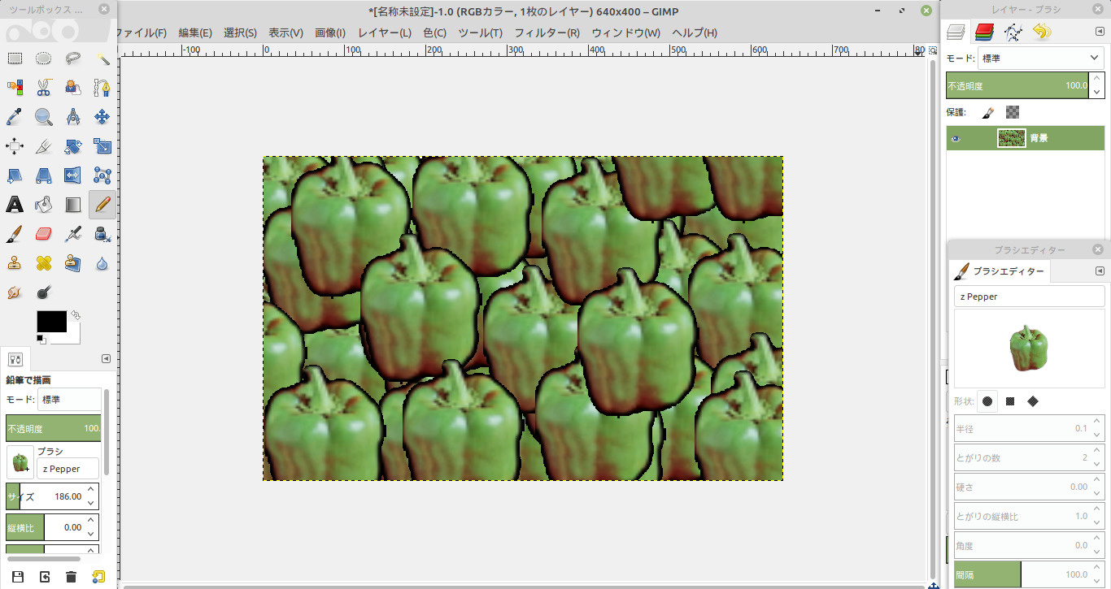Image resolution: width=1111 pixels, height=589 pixels.
Task: Hide the 背景 layer with eye icon
Action: point(956,138)
